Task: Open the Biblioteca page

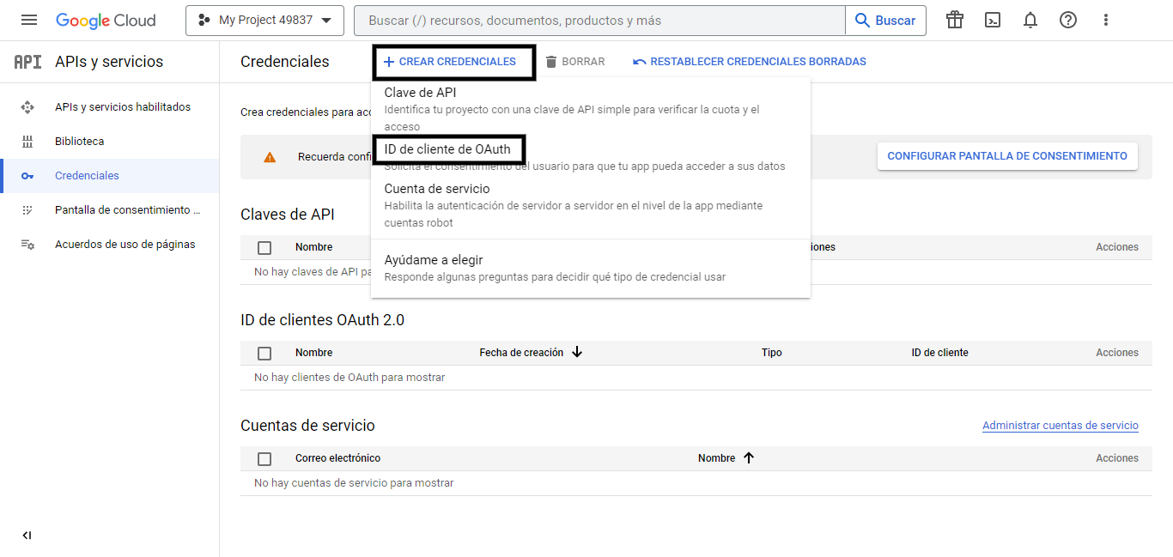Action: pos(110,142)
